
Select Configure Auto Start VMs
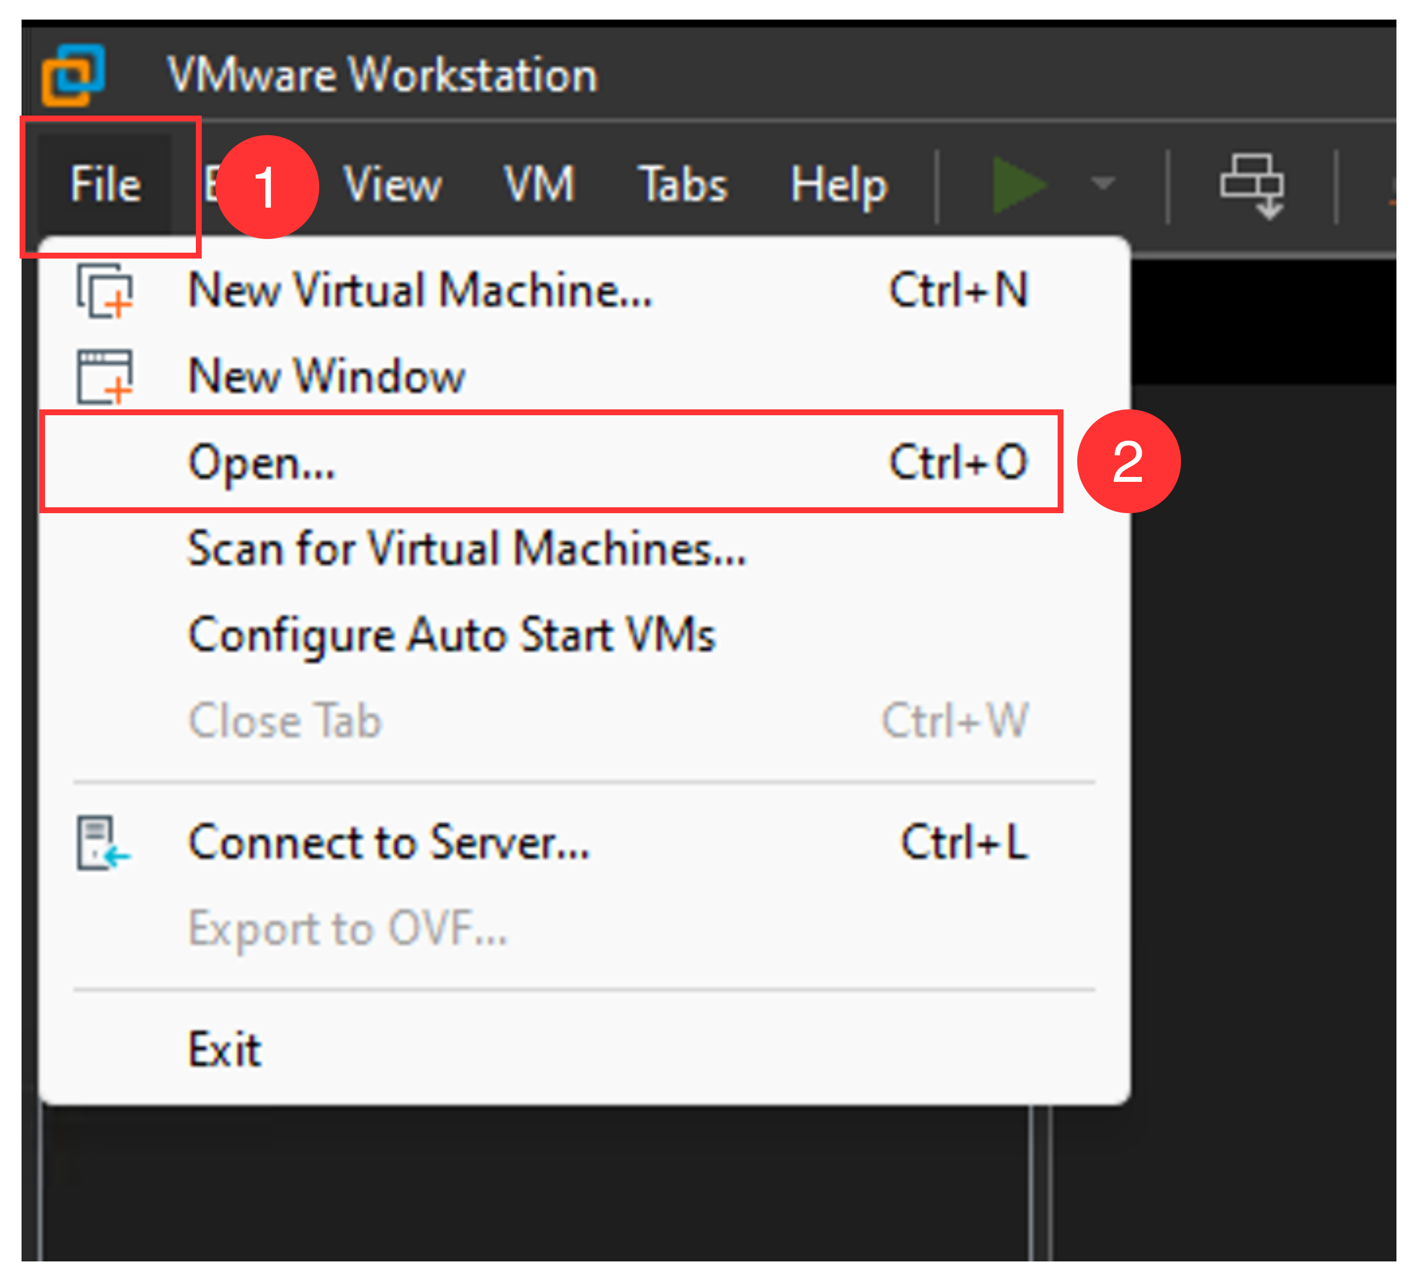(x=451, y=635)
